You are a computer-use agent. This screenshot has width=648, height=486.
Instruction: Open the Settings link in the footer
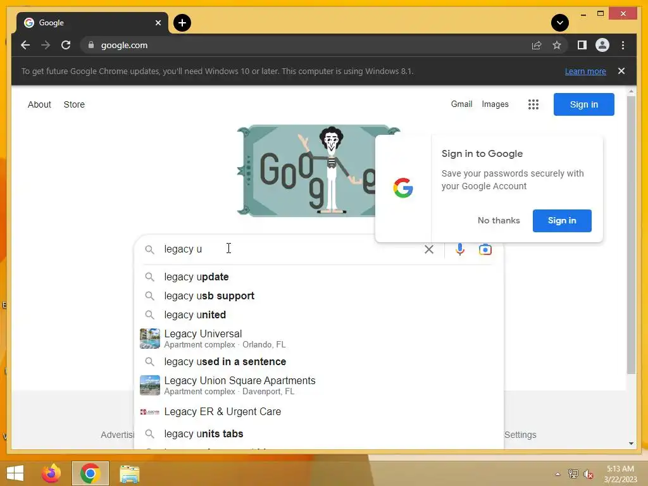pos(520,435)
